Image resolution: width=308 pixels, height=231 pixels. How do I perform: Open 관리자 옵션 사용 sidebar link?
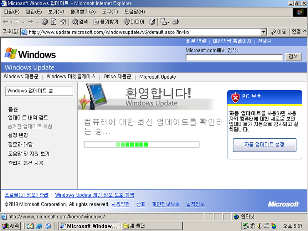pos(25,163)
